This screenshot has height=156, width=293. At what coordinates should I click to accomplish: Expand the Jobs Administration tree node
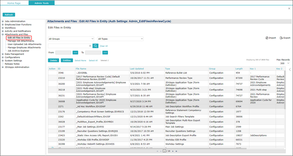click(x=3, y=21)
